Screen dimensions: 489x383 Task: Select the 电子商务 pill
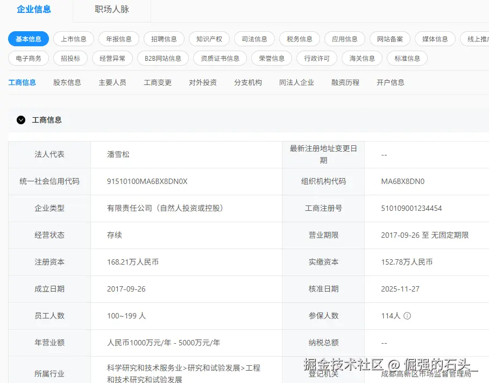[x=29, y=58]
